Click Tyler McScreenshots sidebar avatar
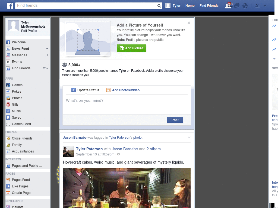The width and height of the screenshot is (278, 208). point(14,26)
